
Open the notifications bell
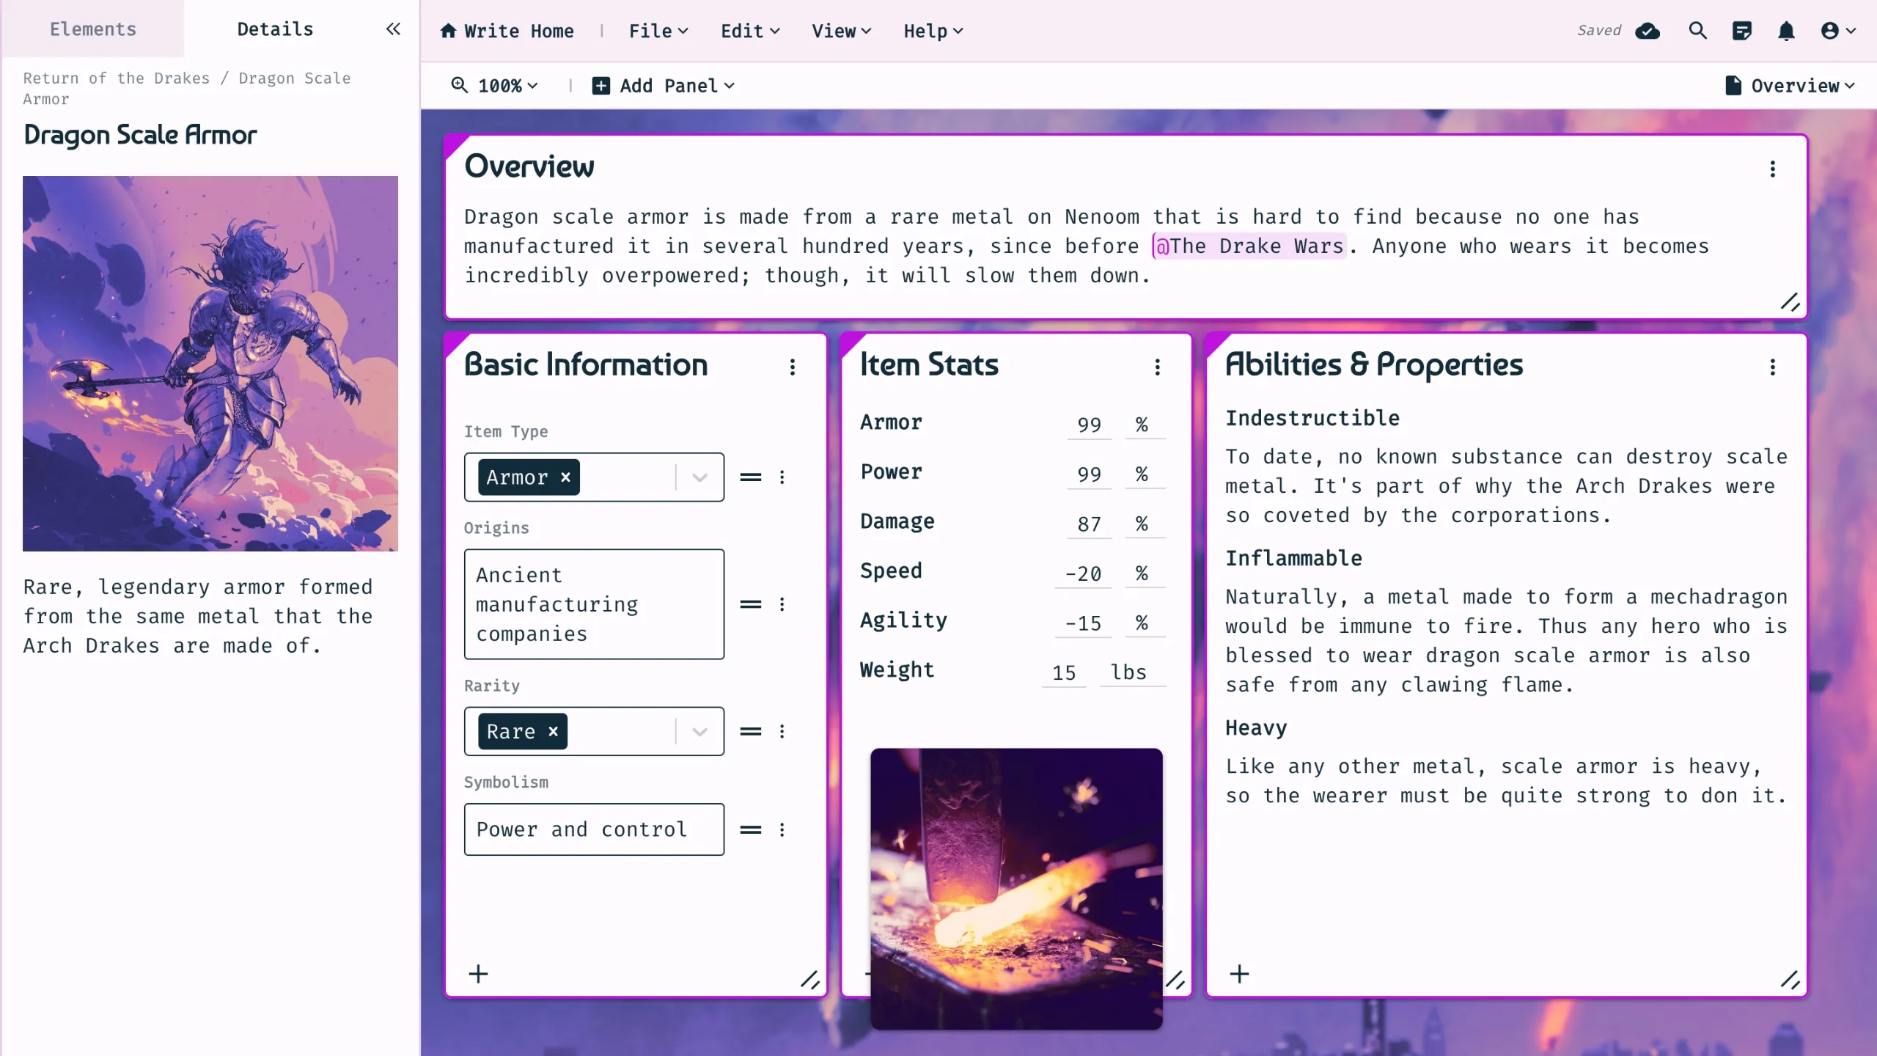(x=1786, y=31)
